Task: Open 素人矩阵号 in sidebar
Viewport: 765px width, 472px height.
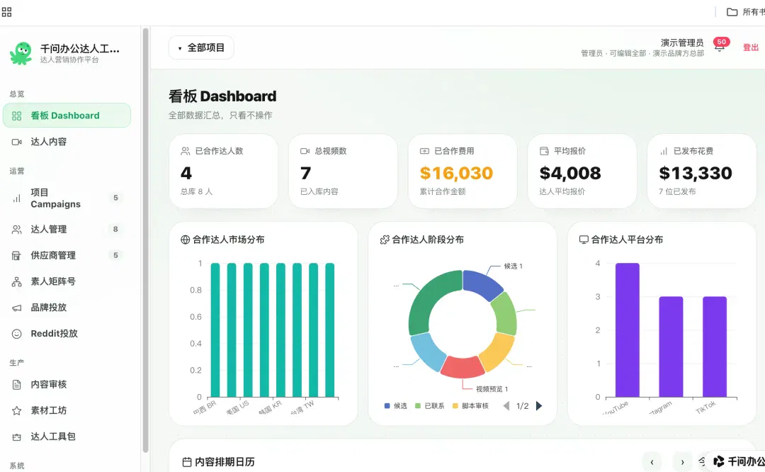Action: [x=67, y=281]
